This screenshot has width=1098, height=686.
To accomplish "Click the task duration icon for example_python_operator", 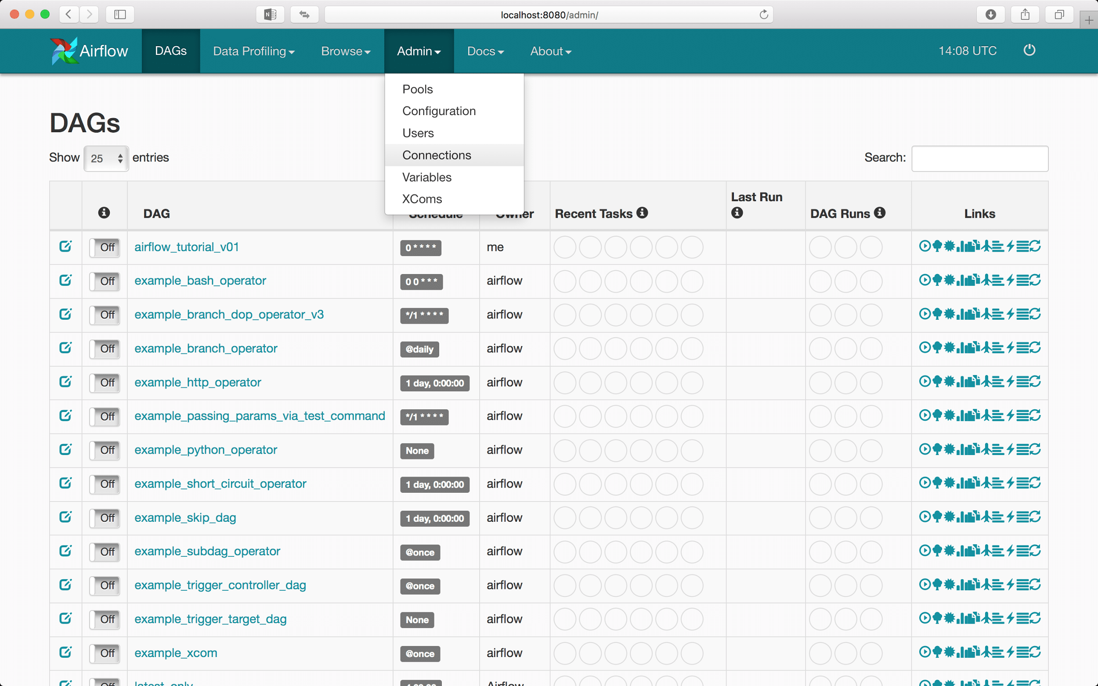I will point(961,451).
